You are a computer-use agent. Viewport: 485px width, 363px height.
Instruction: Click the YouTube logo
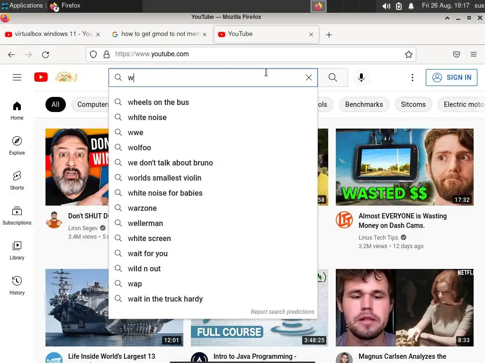point(41,77)
